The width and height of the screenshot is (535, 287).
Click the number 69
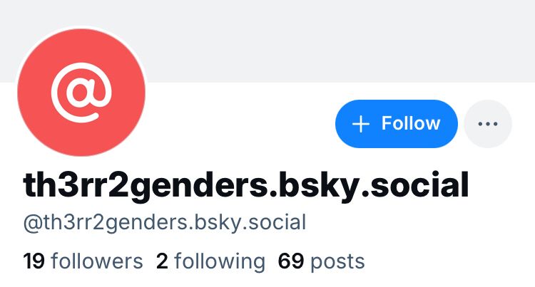[291, 261]
